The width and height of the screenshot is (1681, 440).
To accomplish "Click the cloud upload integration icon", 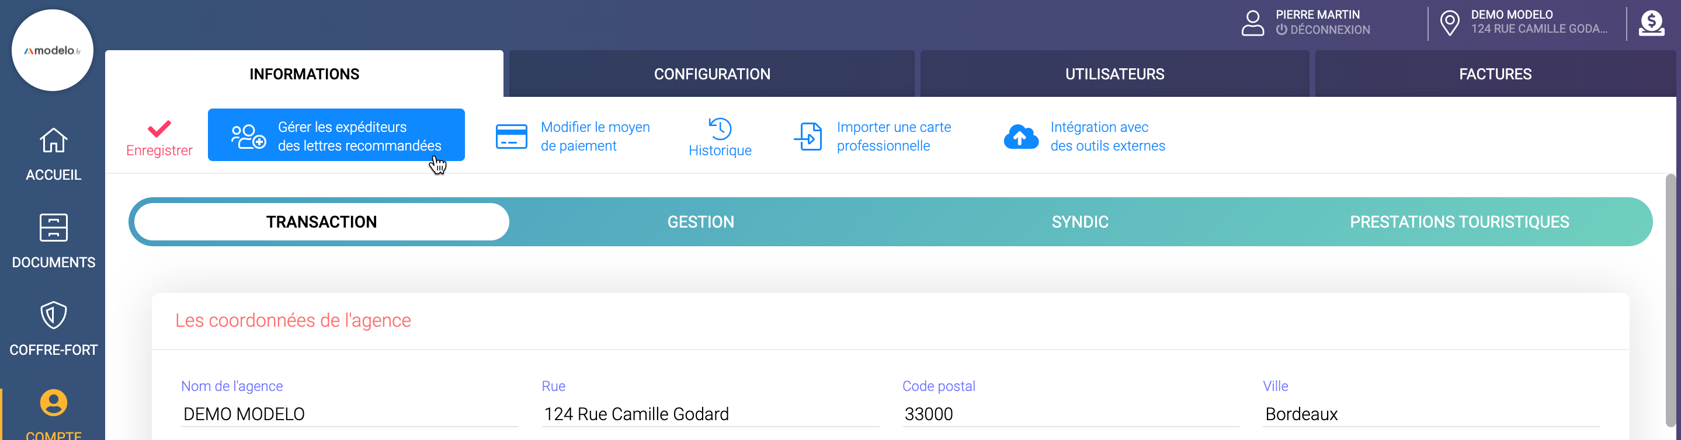I will pyautogui.click(x=1020, y=136).
